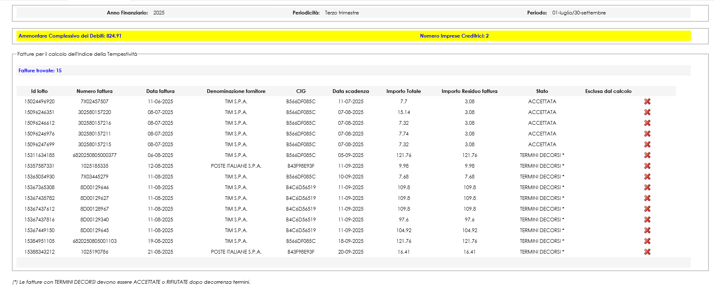
Task: Click red X on invoice 302580157220 row
Action: point(647,112)
